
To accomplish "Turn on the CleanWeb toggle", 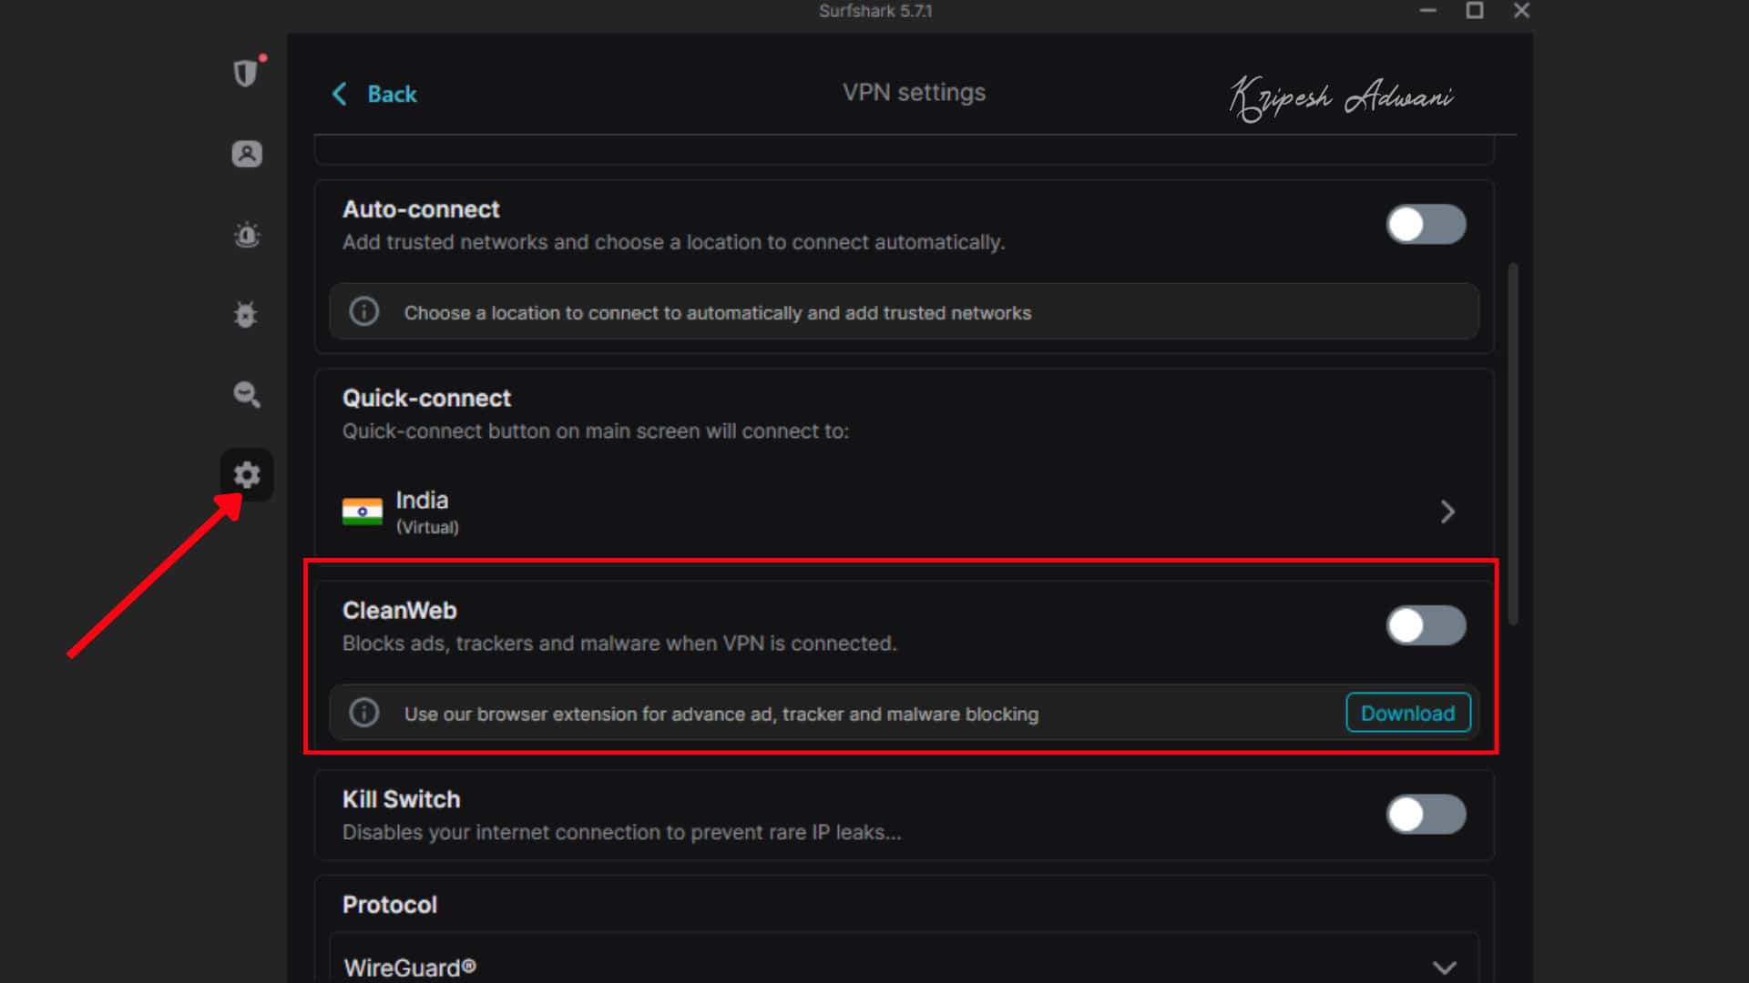I will tap(1426, 625).
